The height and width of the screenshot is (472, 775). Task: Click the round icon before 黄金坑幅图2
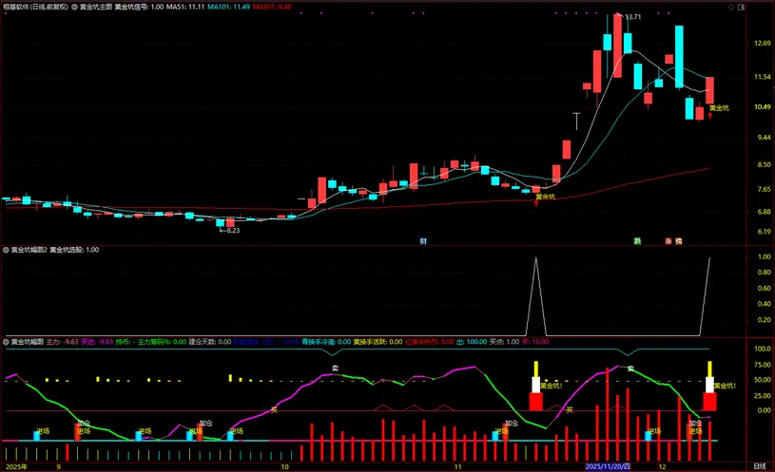[x=6, y=250]
